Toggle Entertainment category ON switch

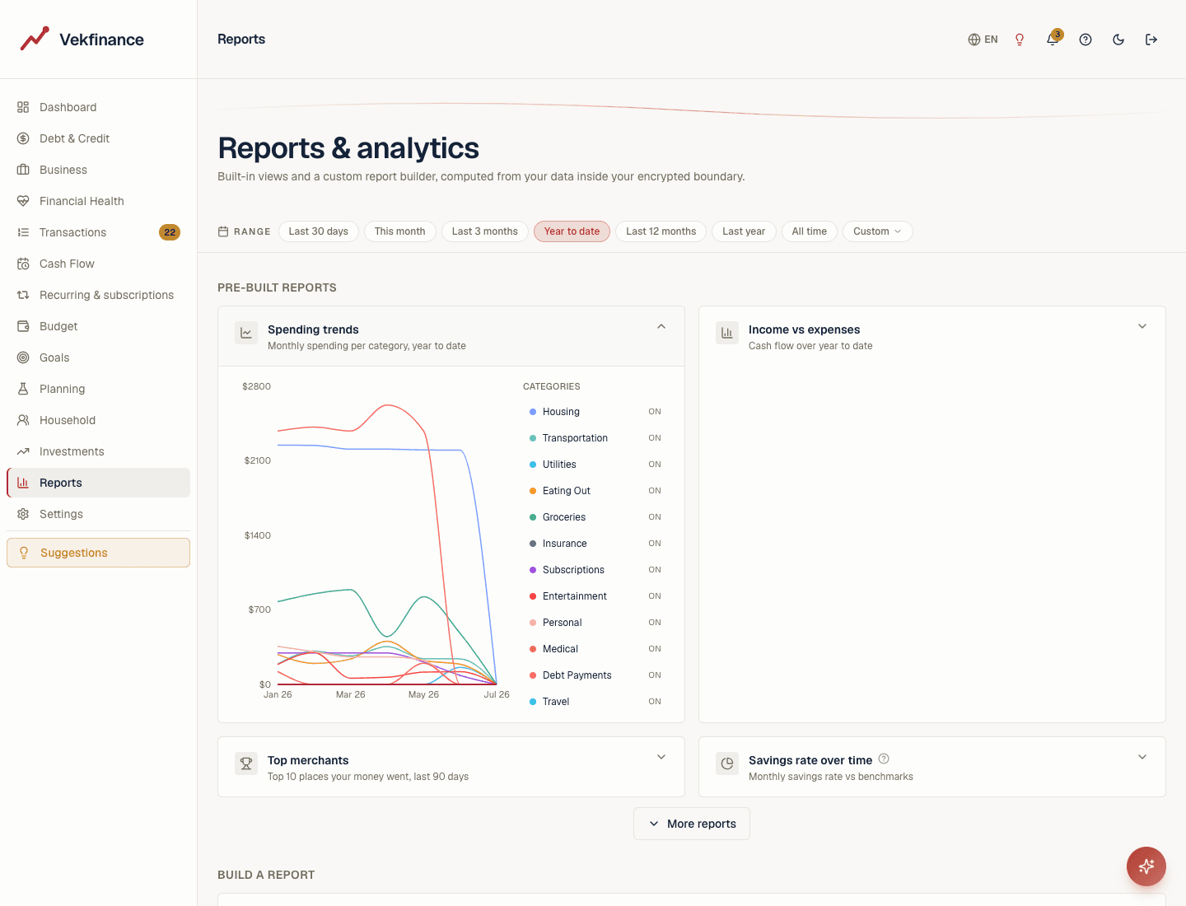coord(655,596)
